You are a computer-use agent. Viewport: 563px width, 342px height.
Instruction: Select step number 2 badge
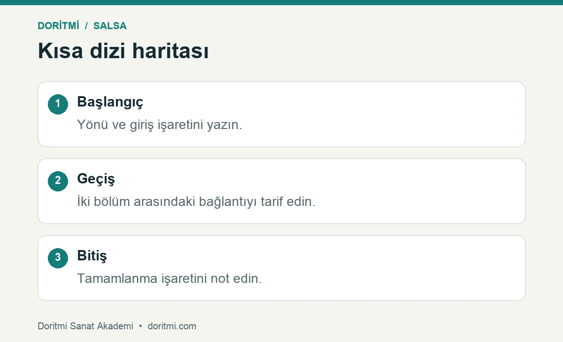[58, 181]
